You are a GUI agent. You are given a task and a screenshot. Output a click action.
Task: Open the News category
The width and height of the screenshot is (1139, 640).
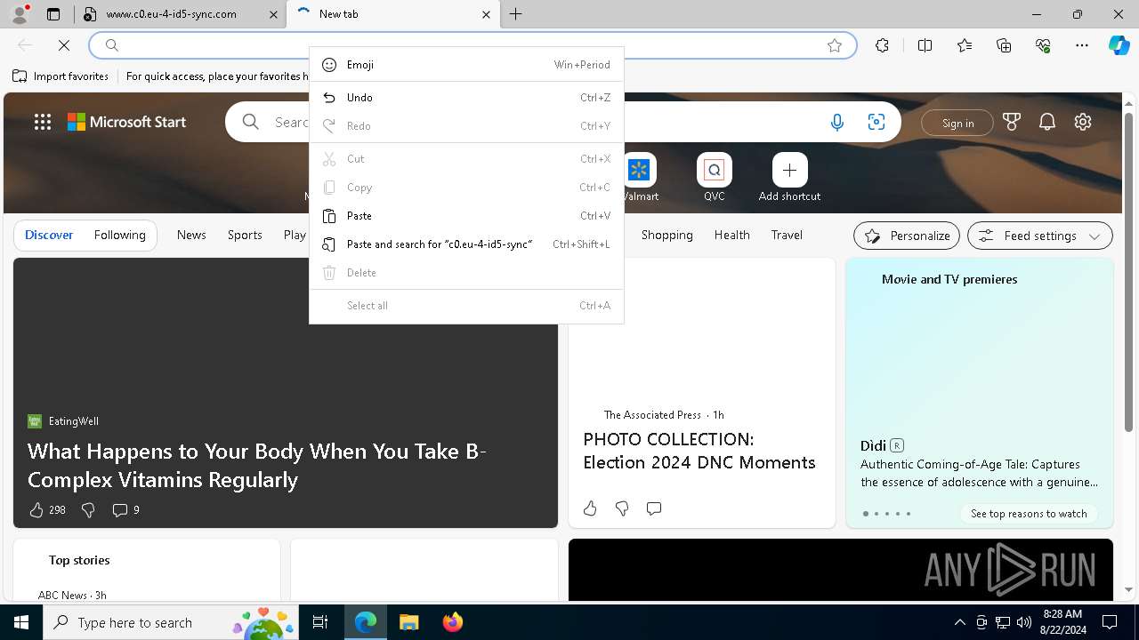click(191, 236)
